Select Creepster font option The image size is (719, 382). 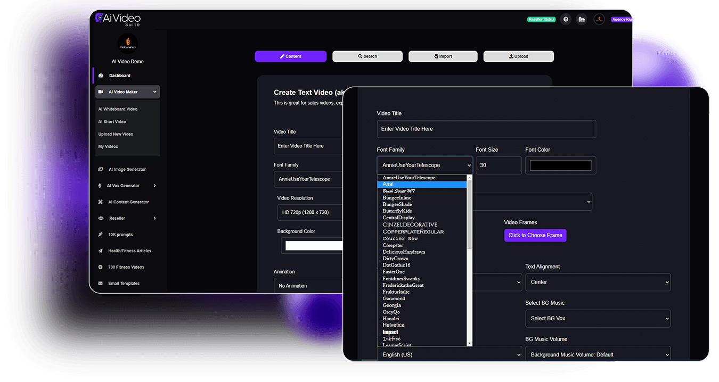click(422, 245)
